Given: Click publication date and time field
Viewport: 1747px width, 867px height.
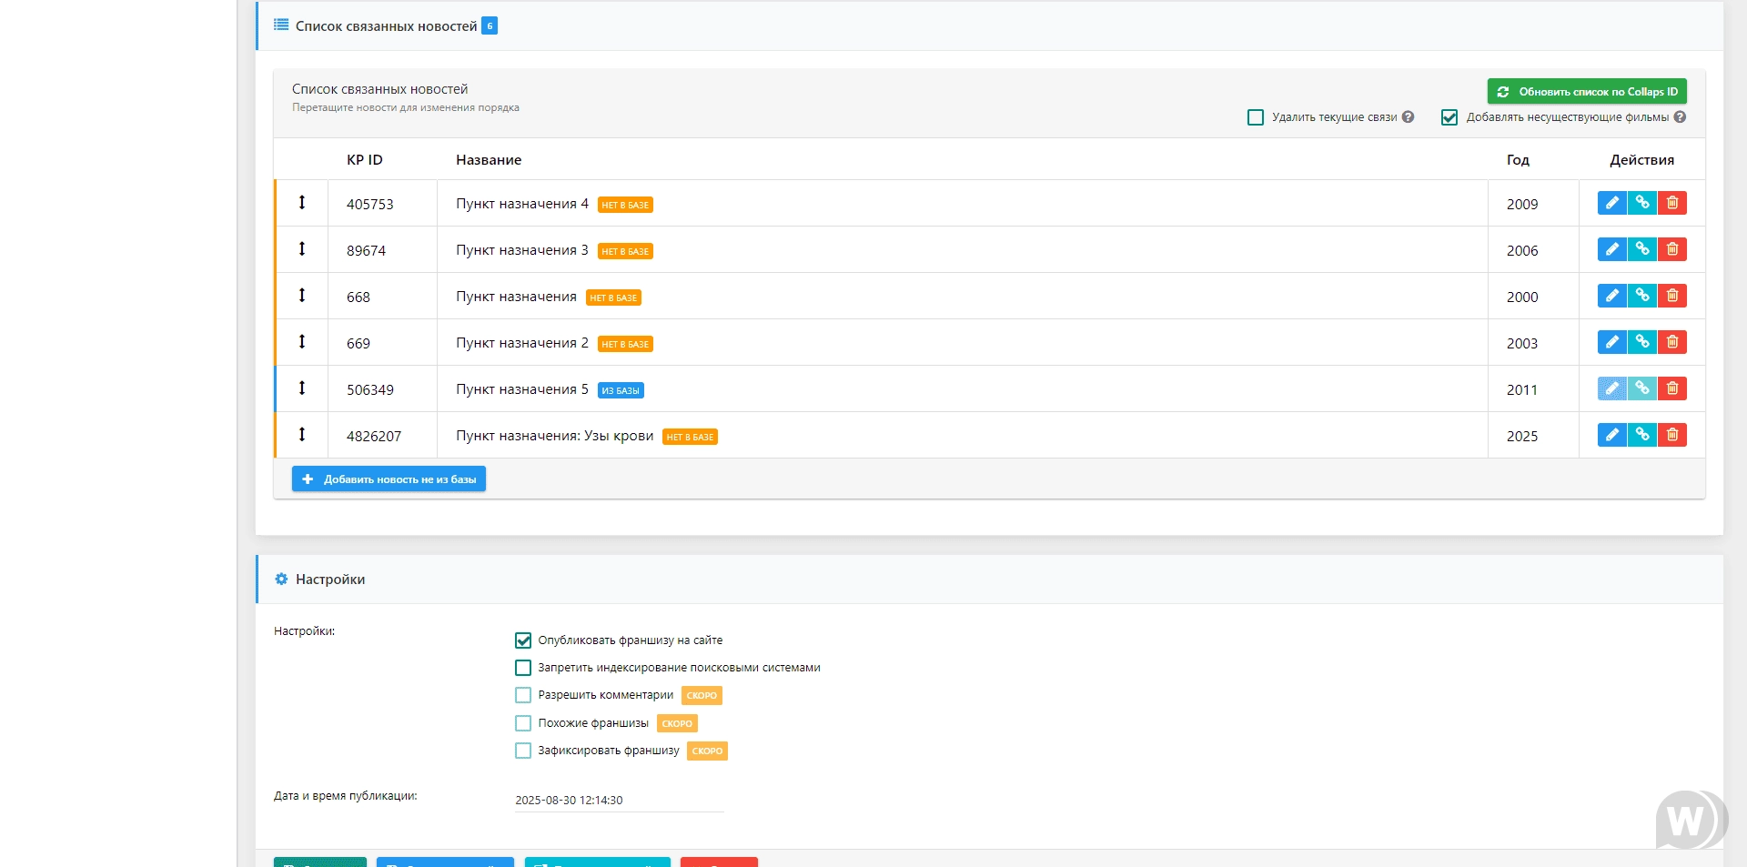Looking at the screenshot, I should coord(619,801).
